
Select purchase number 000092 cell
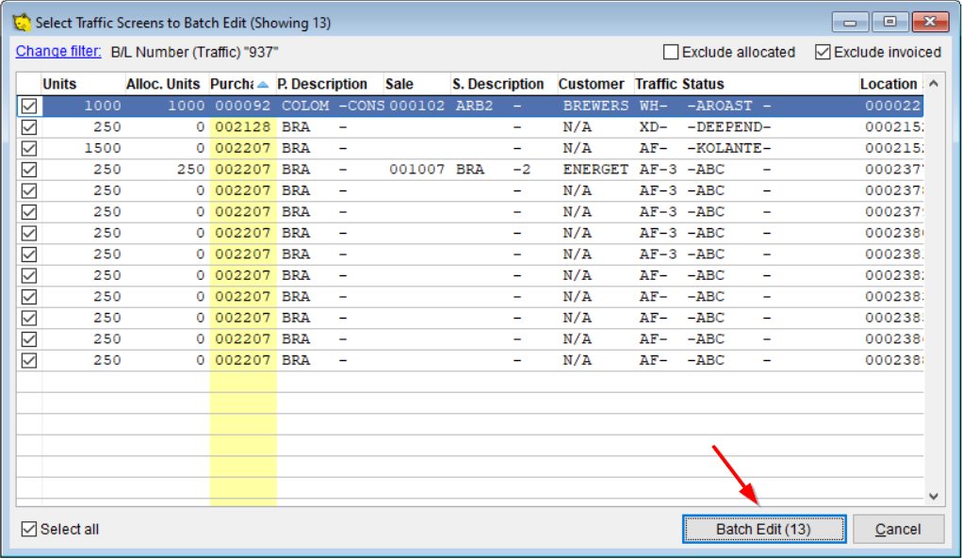(243, 107)
